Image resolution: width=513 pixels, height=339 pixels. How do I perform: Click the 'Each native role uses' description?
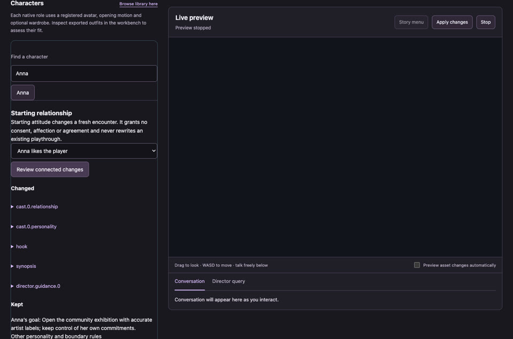coord(78,23)
